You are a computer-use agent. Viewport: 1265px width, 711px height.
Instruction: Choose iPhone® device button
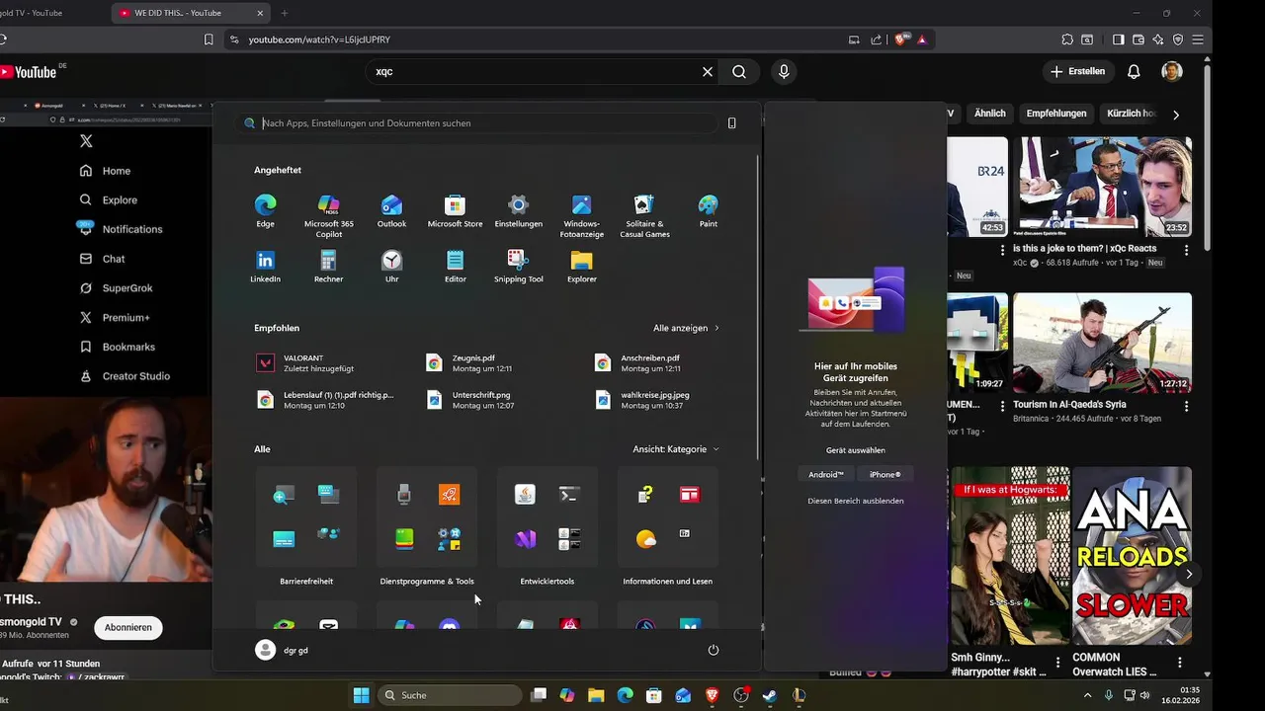(885, 474)
